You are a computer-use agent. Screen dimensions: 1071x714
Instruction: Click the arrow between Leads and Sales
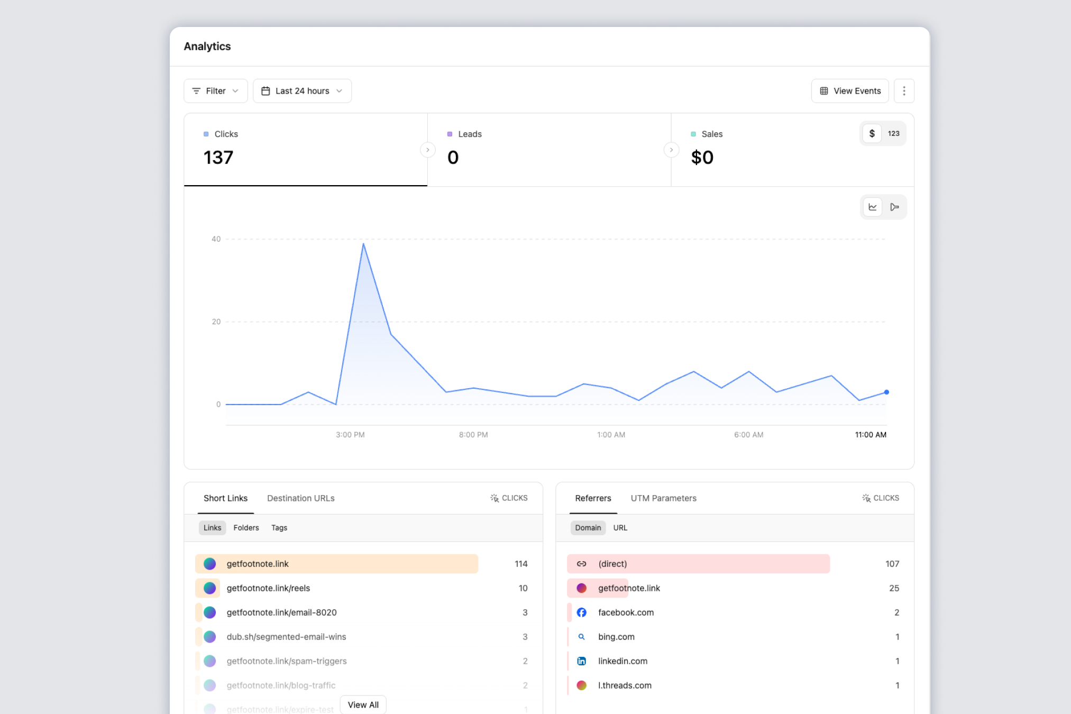(x=671, y=150)
